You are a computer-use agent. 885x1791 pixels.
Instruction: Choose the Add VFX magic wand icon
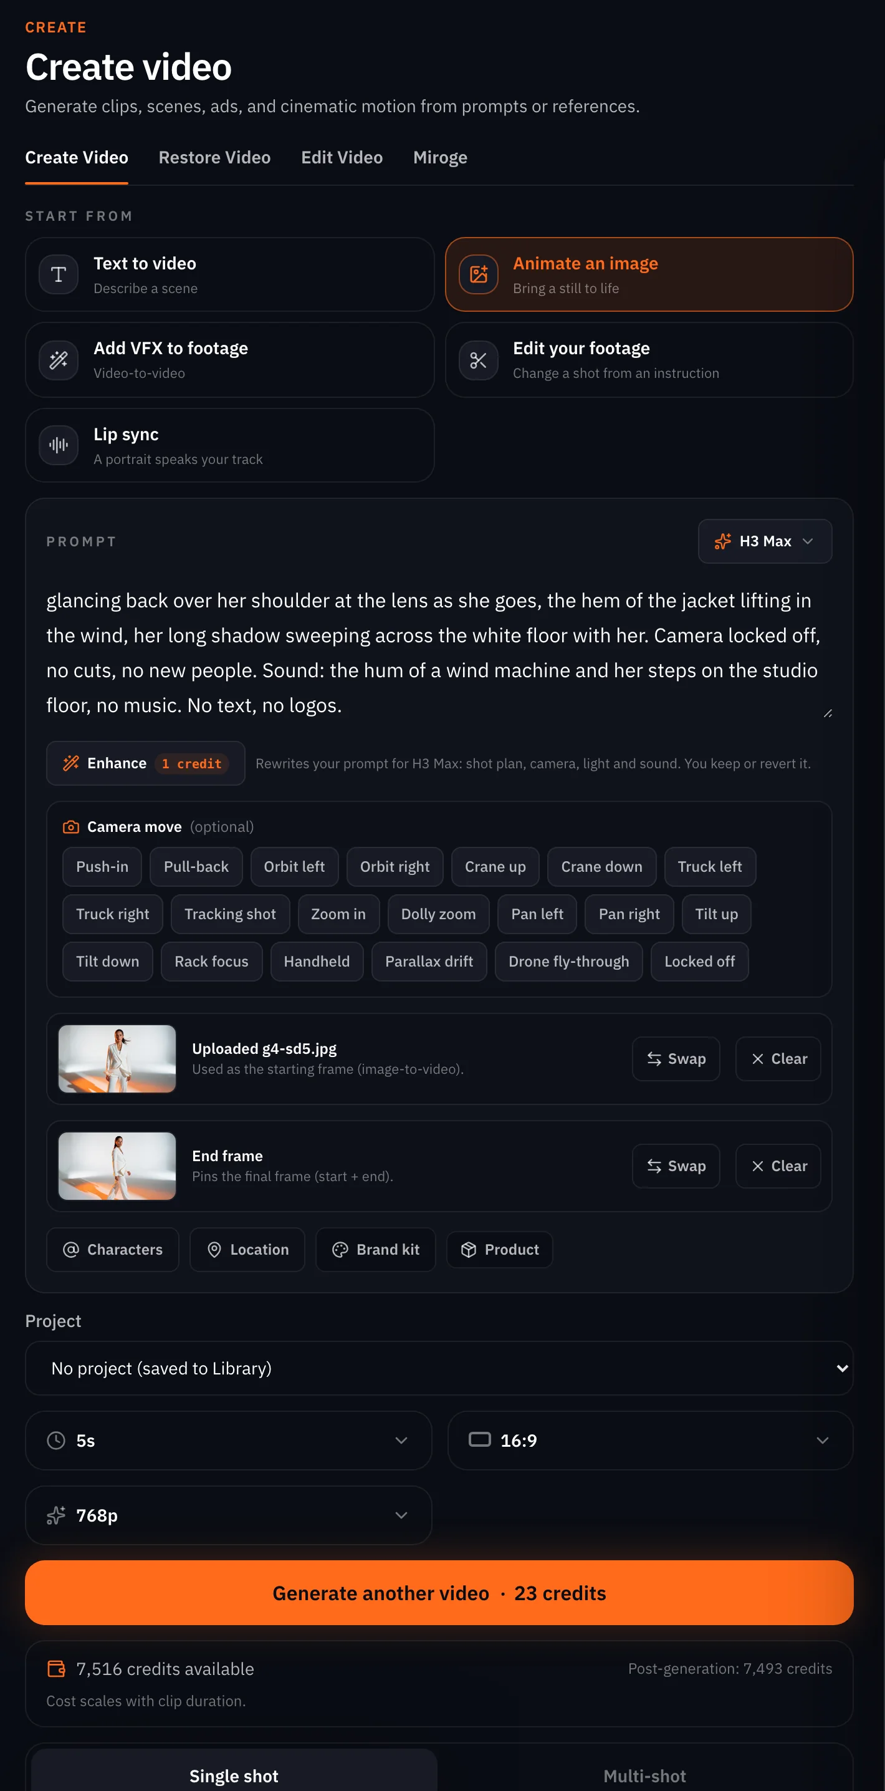coord(59,360)
